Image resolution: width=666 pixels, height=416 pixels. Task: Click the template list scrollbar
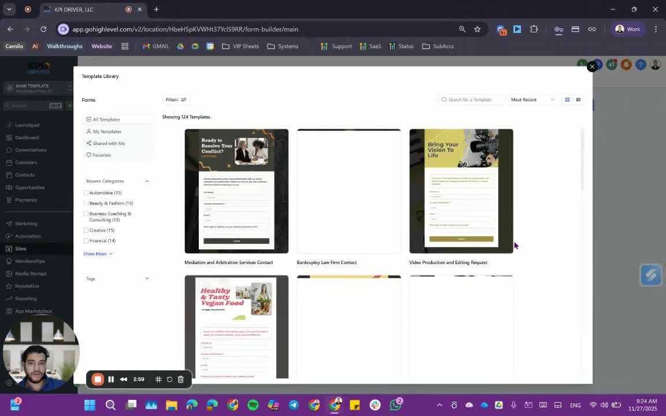pos(582,159)
